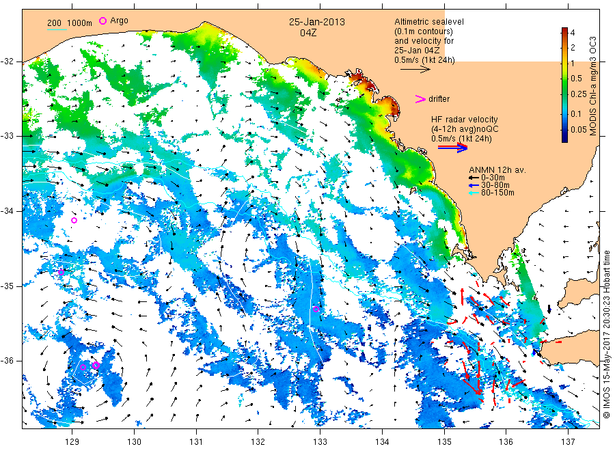Click colorbar tick label '0.05'
This screenshot has height=451, width=615.
579,129
